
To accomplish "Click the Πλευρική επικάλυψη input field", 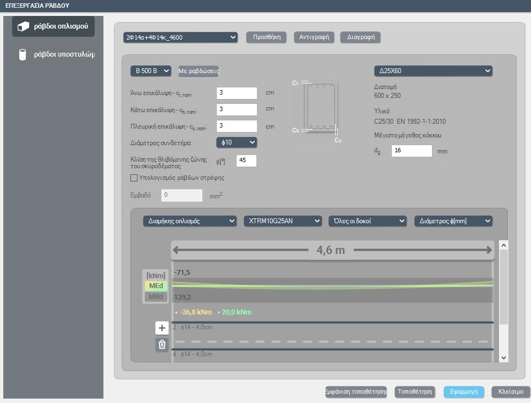I will [x=237, y=126].
